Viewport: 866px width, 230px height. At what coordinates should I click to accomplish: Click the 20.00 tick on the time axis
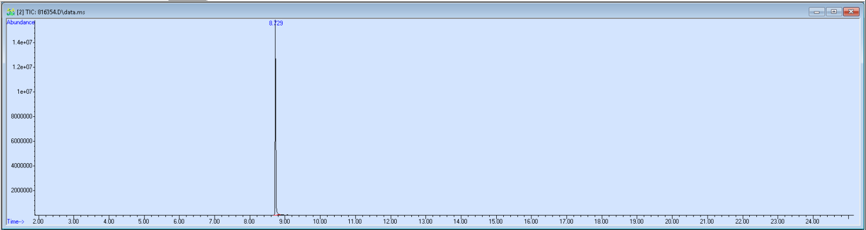click(x=671, y=221)
